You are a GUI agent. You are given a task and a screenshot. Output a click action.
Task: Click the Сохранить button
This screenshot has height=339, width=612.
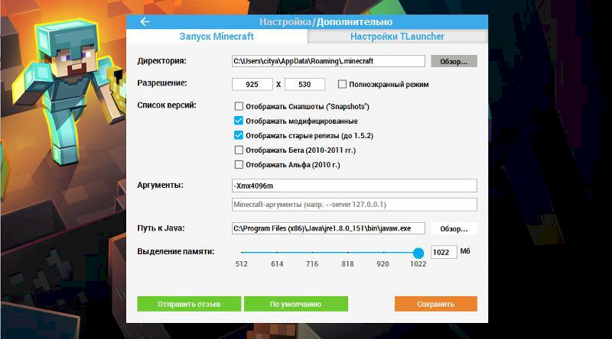click(435, 304)
